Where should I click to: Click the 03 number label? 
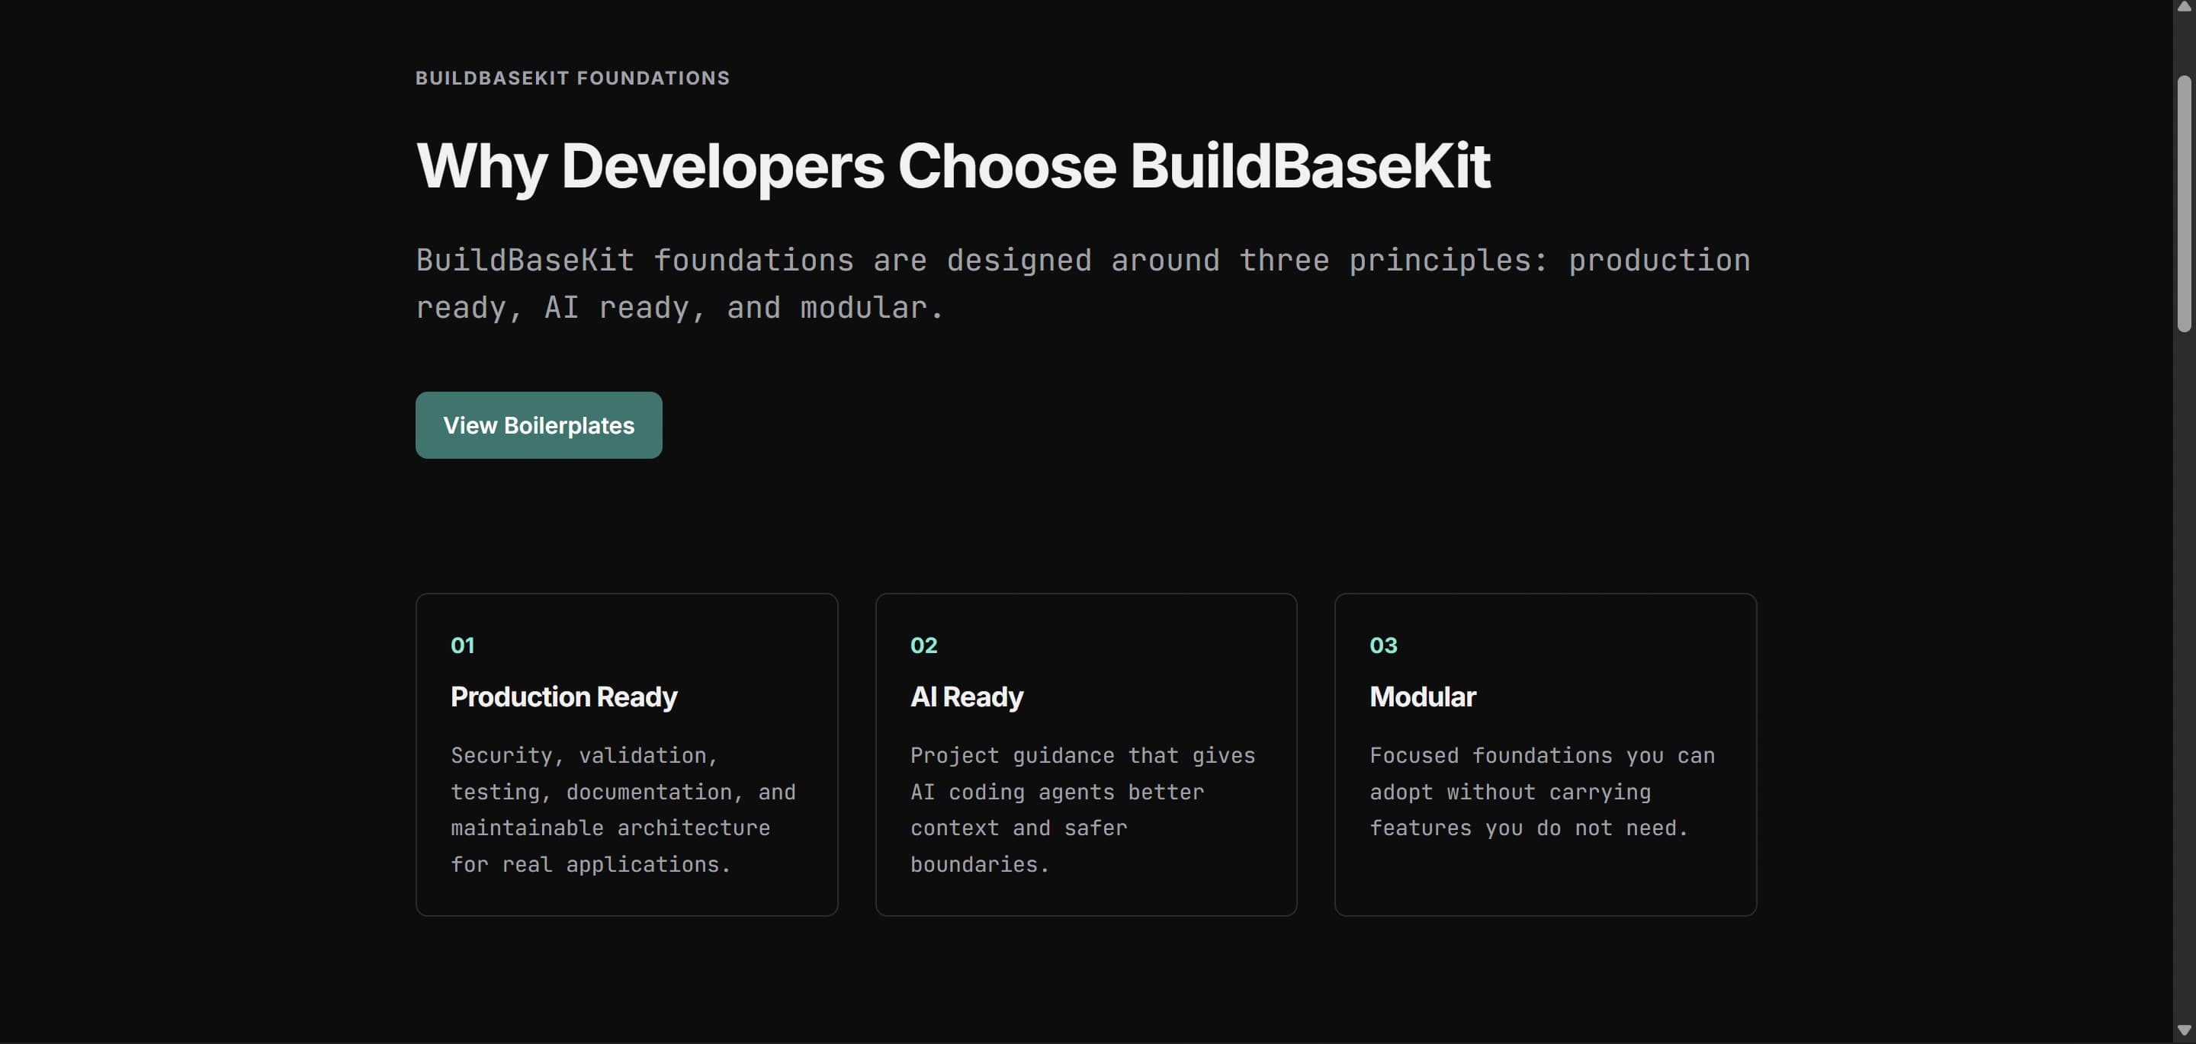(x=1382, y=645)
